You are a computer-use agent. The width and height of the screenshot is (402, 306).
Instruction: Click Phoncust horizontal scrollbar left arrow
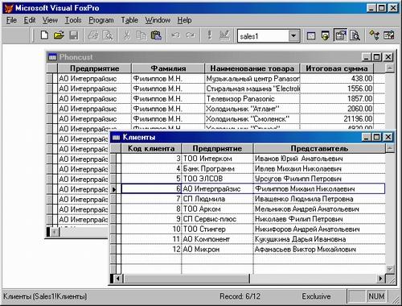point(55,232)
